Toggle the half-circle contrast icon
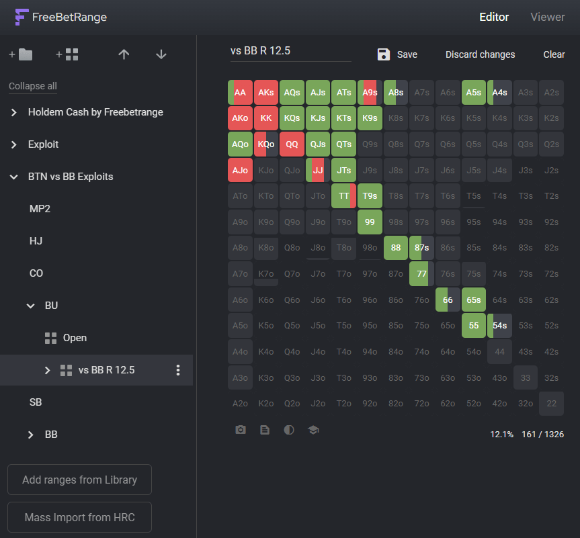 (x=289, y=430)
